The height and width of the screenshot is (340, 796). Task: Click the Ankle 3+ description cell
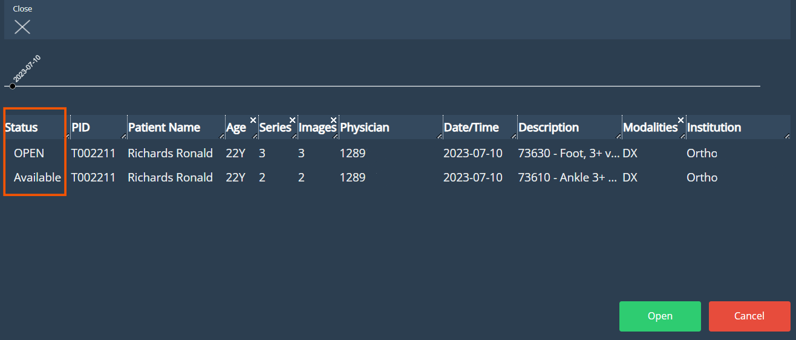point(568,177)
